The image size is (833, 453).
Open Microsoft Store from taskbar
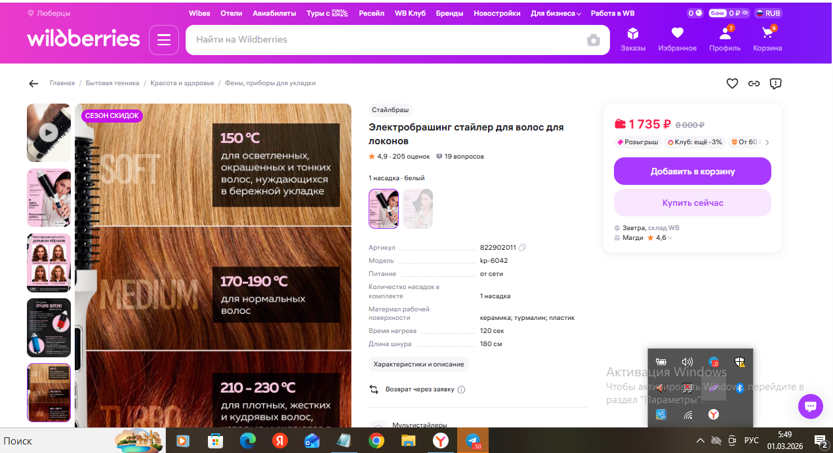pos(215,441)
